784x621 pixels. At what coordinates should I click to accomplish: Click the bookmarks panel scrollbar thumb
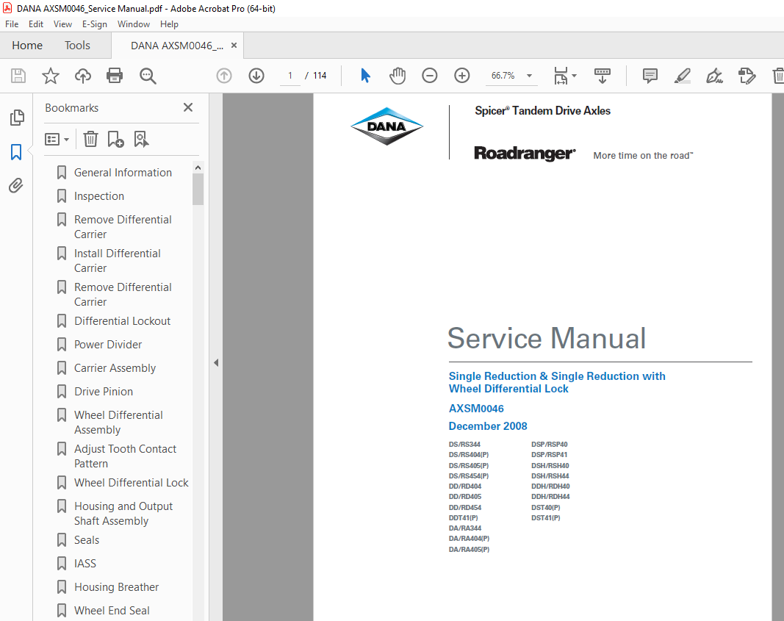(198, 189)
